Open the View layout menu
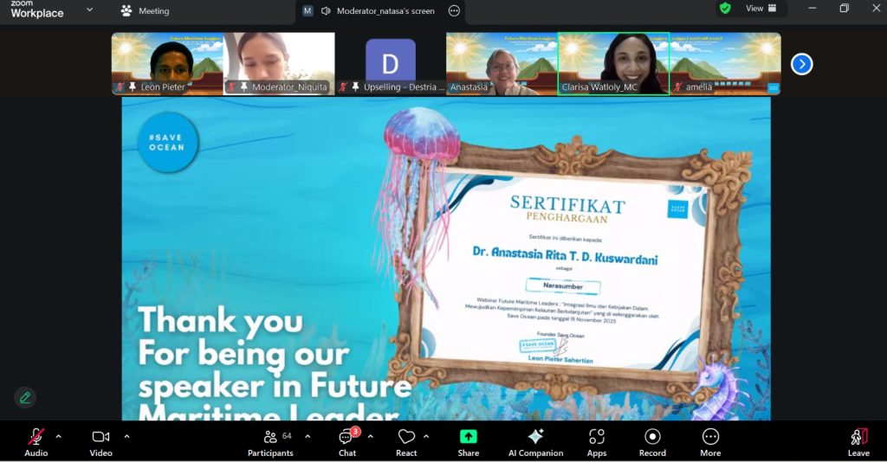The image size is (887, 462). click(761, 9)
